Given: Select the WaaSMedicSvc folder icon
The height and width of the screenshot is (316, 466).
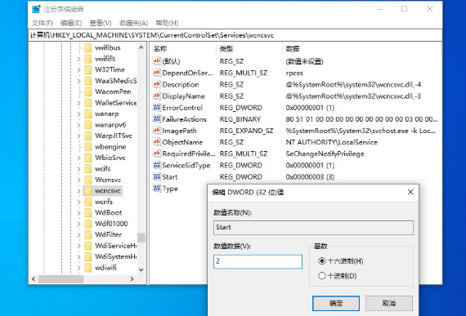Looking at the screenshot, I should [88, 81].
